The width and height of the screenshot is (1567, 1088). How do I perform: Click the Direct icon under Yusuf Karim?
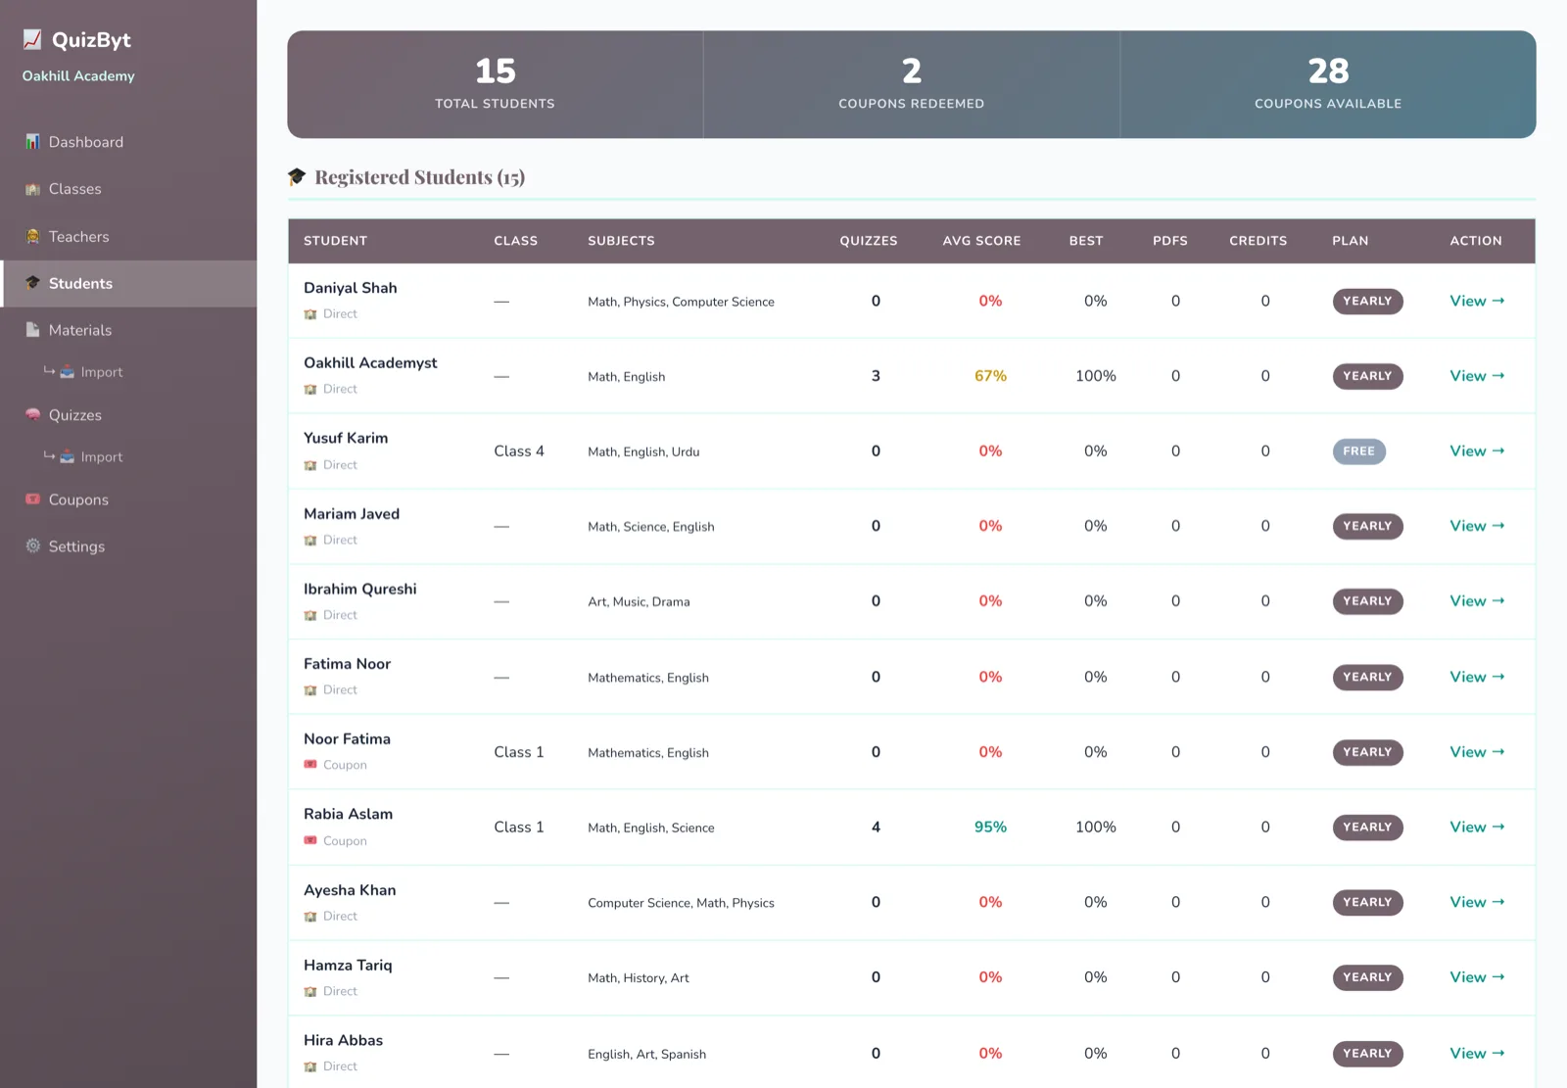tap(310, 465)
